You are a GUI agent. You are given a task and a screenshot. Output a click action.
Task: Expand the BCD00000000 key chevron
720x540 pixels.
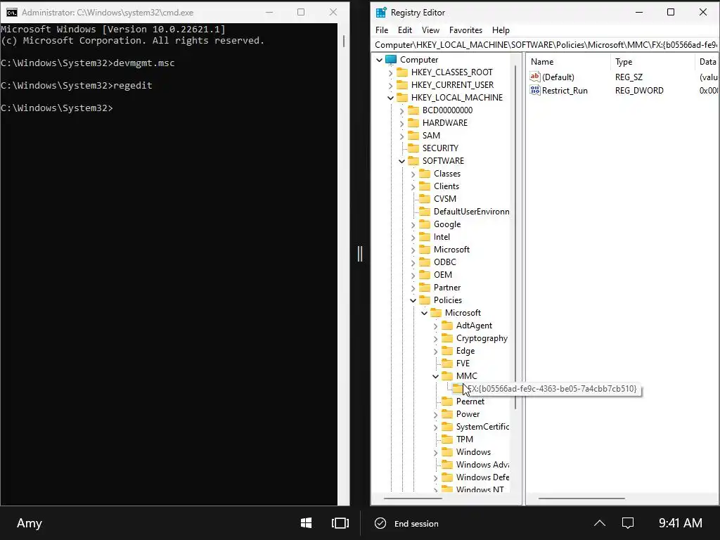pyautogui.click(x=401, y=110)
